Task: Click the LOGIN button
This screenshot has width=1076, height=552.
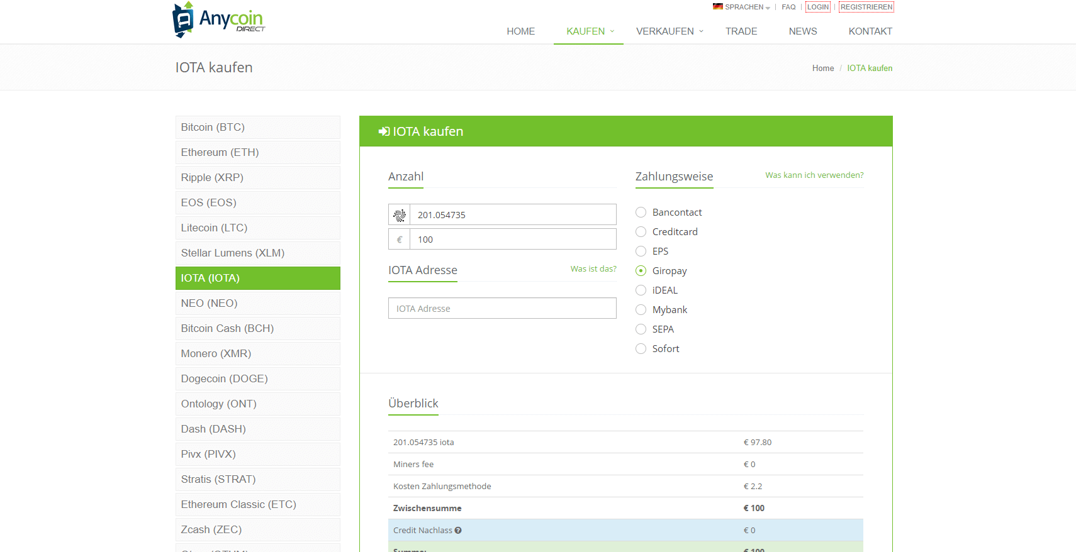Action: (x=818, y=7)
